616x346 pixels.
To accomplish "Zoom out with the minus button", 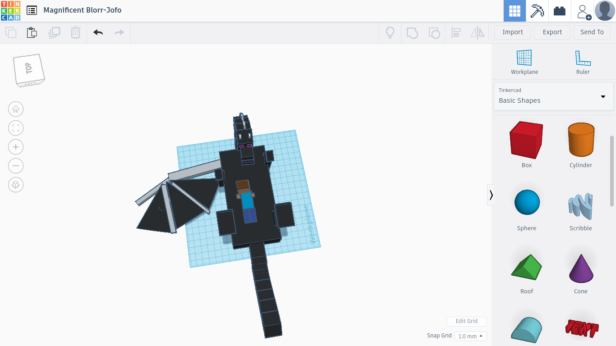I will coord(16,166).
